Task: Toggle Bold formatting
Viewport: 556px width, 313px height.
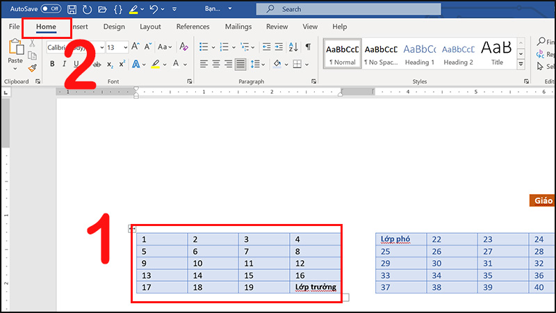Action: pos(52,64)
